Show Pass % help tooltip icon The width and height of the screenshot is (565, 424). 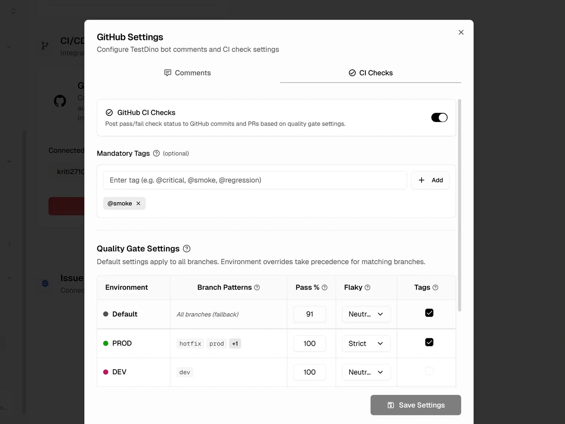click(x=324, y=288)
